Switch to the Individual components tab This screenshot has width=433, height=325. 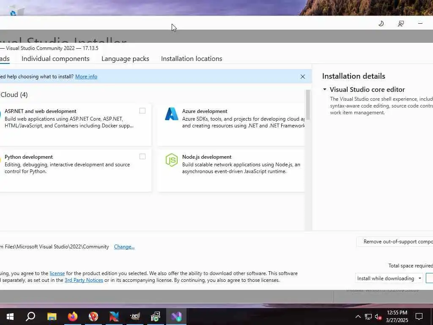point(55,58)
